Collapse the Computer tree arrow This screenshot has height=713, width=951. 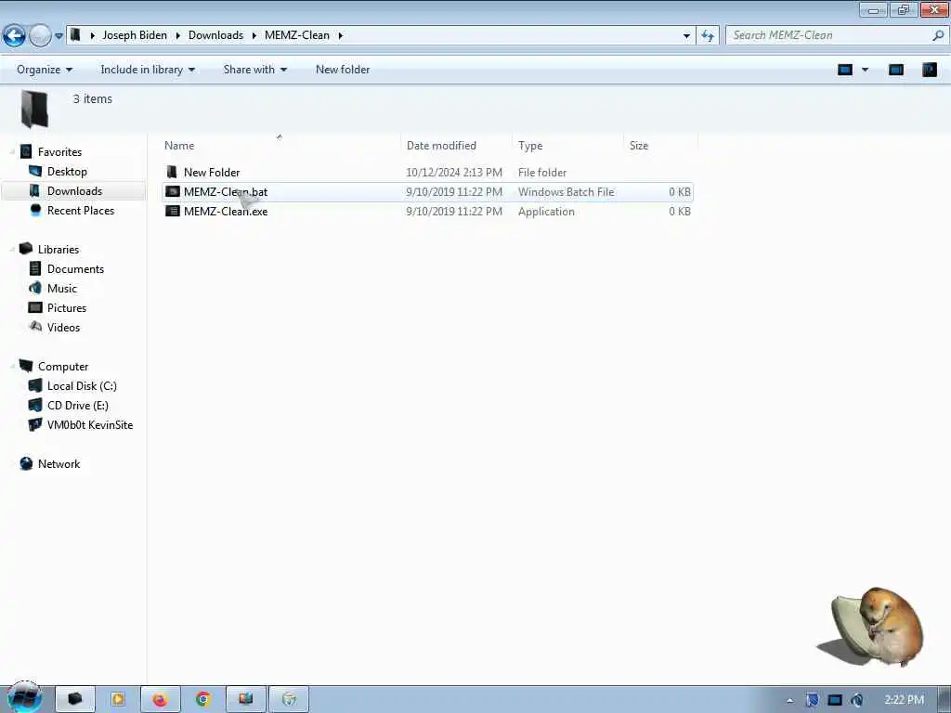[12, 366]
